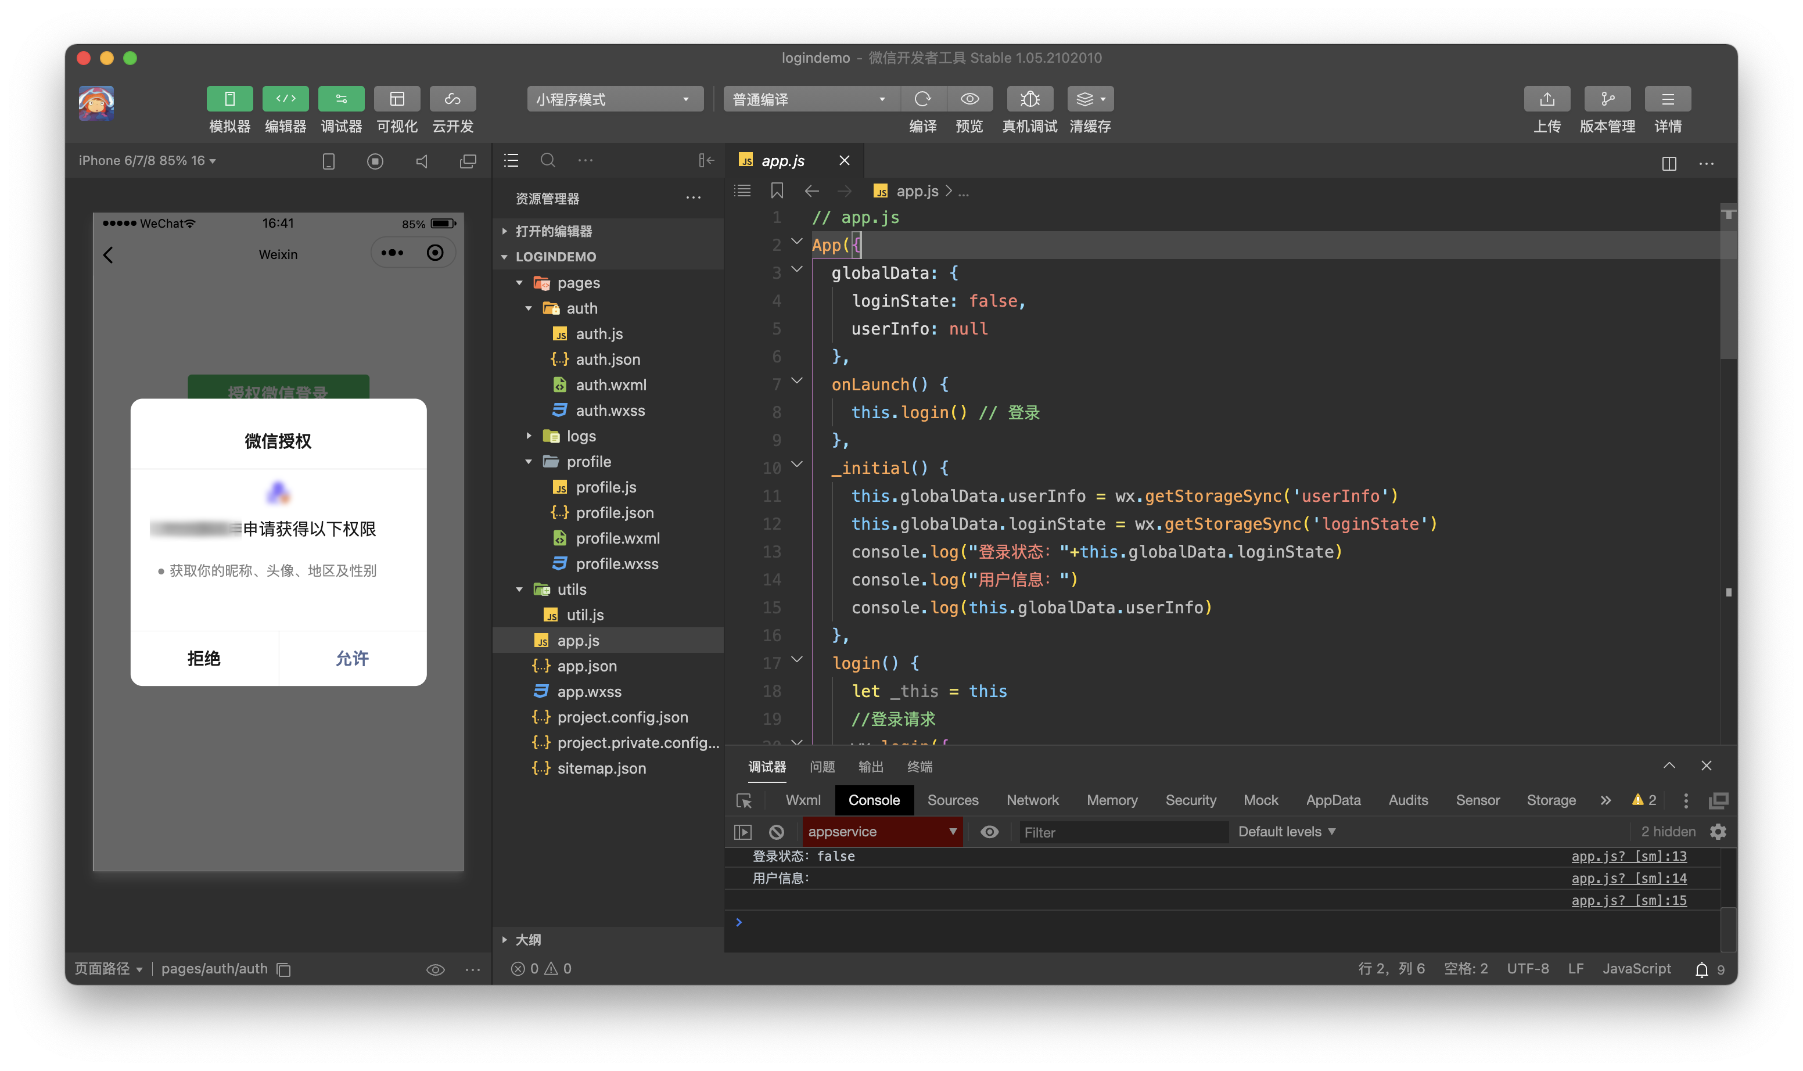The image size is (1803, 1071).
Task: Open the Mini Program mode (小程序模式) dropdown
Action: [x=614, y=99]
